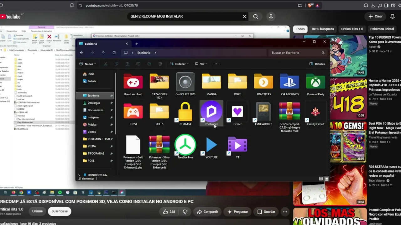This screenshot has width=401, height=225.
Task: Bookmark this page from the address bar
Action: tap(72, 5)
